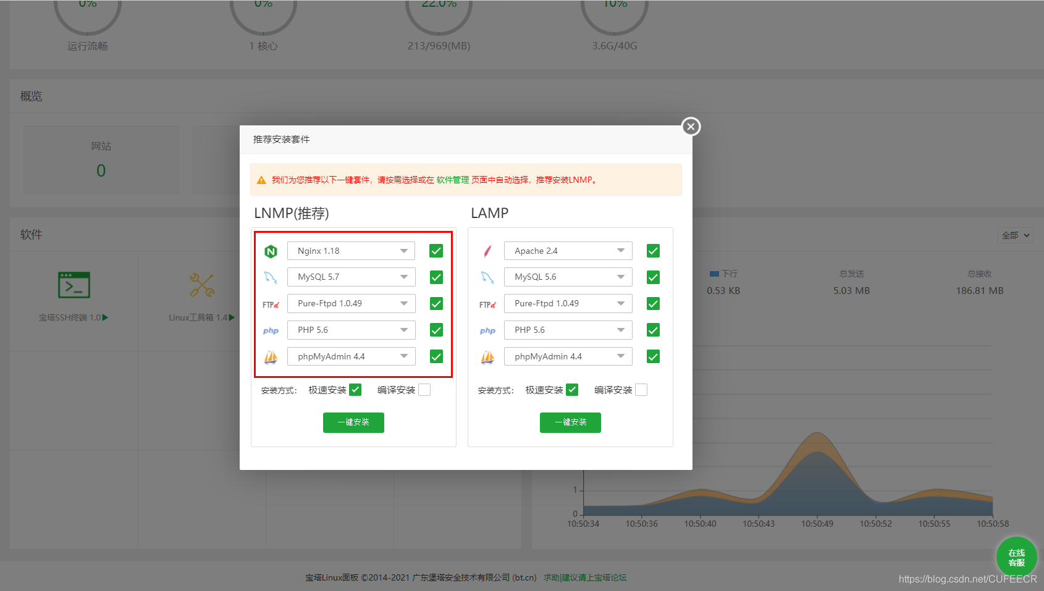Click the 5.03 MB total sent value
Screen dimensions: 1044x591
tap(851, 290)
